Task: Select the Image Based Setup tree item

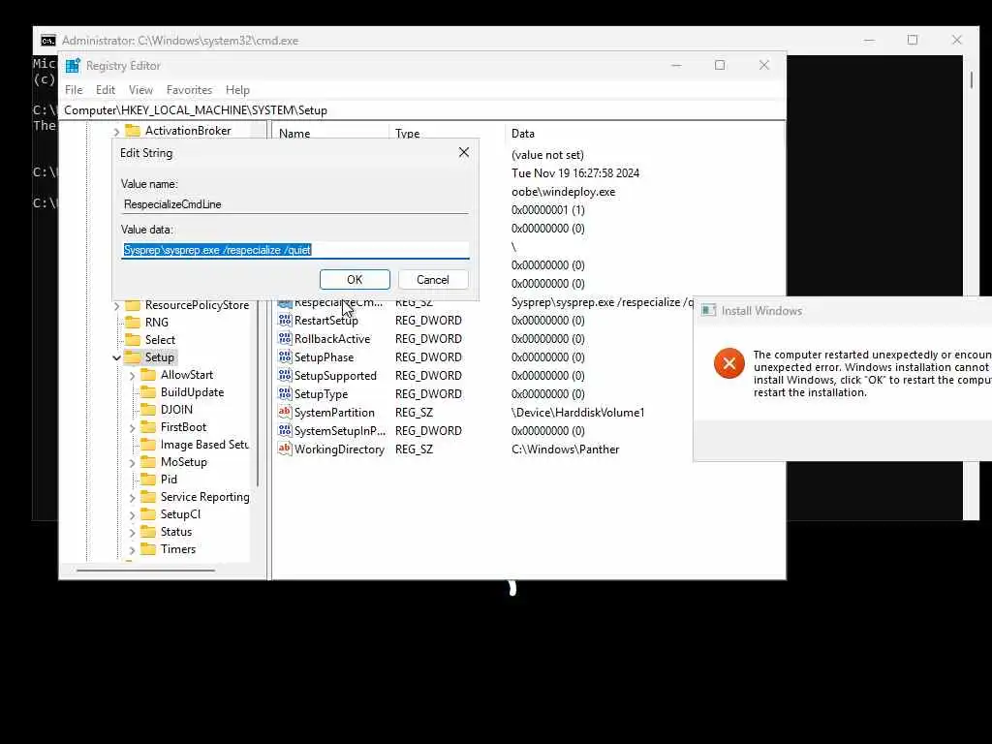Action: 204,445
